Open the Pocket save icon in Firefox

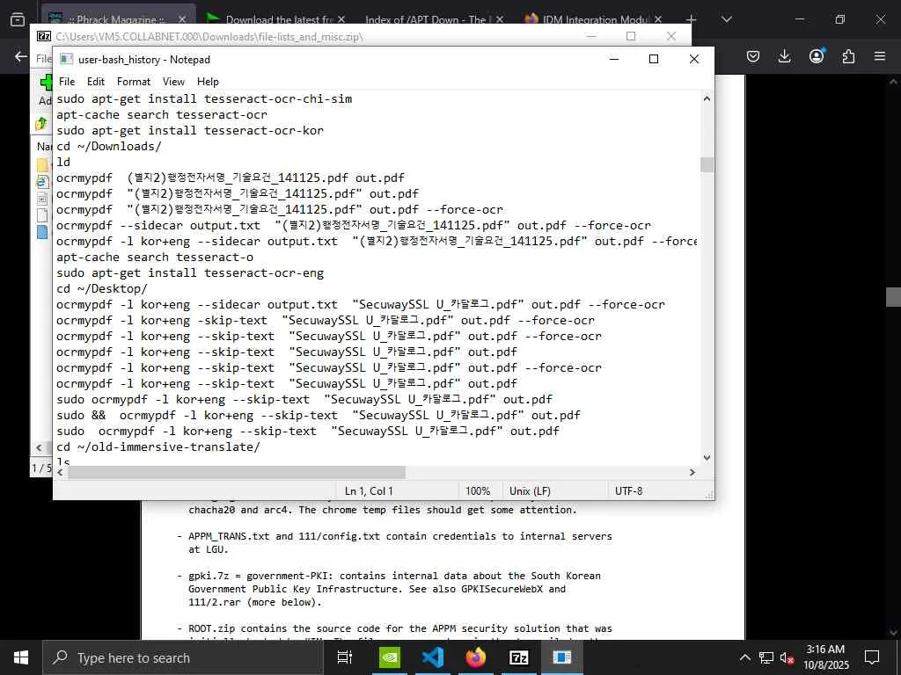tap(753, 56)
